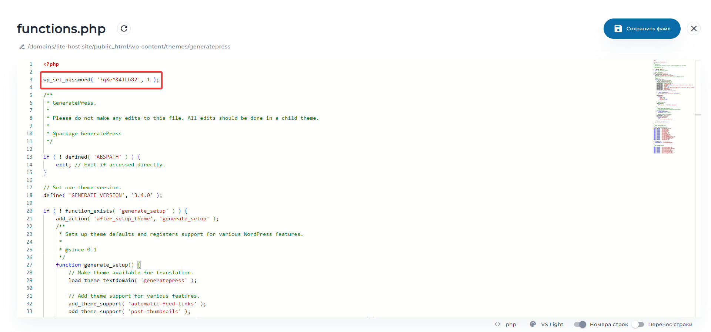Click add_theme_support 'automatic-feed-links' line
The width and height of the screenshot is (711, 332).
coord(137,304)
